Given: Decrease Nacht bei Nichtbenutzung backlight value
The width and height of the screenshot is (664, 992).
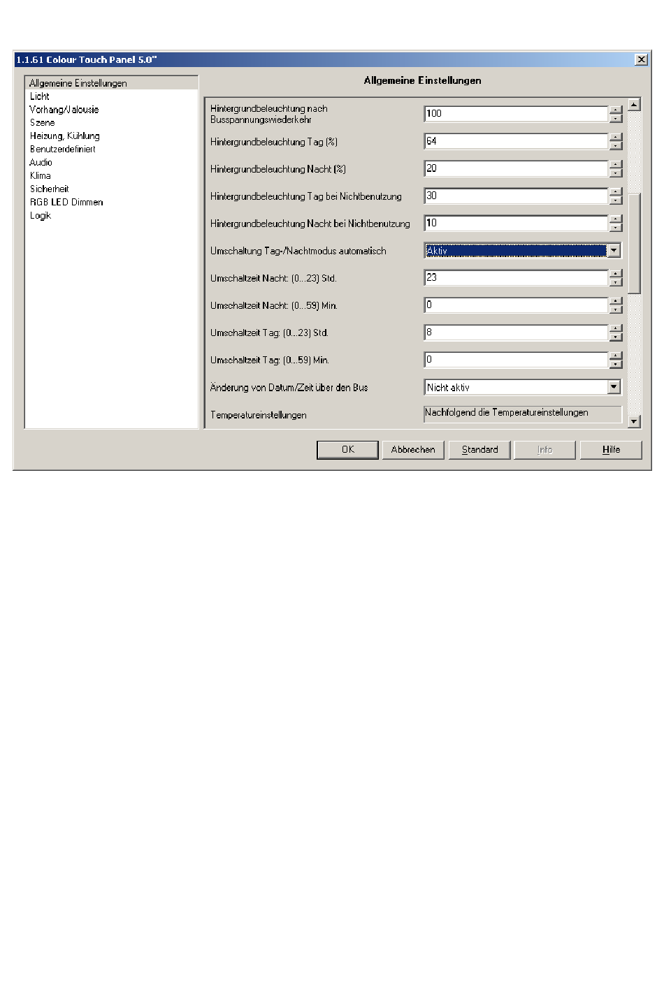Looking at the screenshot, I should pos(615,227).
